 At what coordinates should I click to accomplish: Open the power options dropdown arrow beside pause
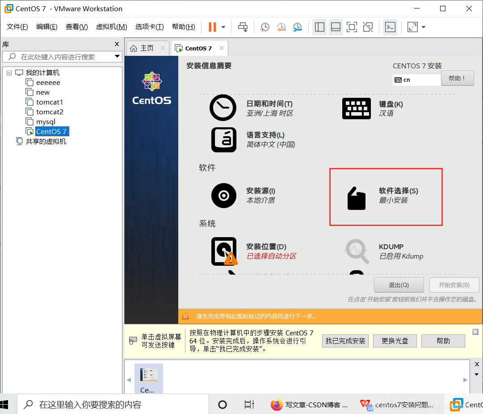click(x=224, y=27)
